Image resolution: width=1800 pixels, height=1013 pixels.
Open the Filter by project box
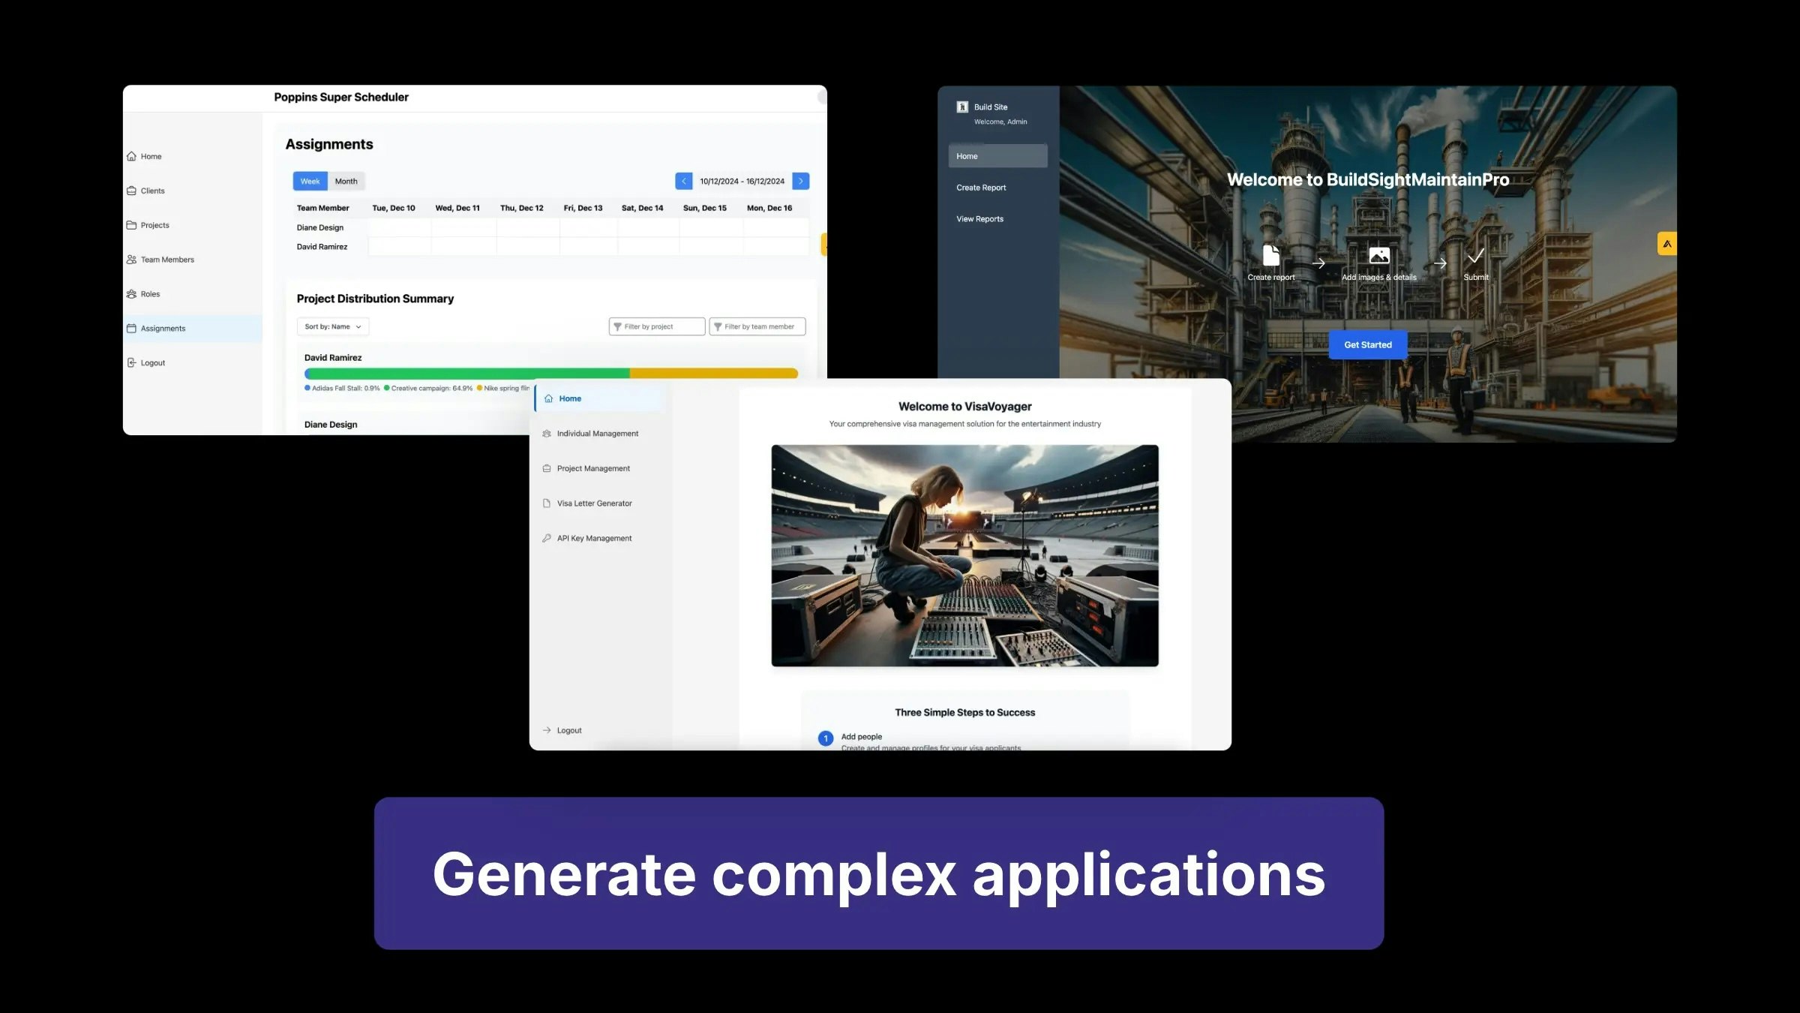click(x=656, y=326)
